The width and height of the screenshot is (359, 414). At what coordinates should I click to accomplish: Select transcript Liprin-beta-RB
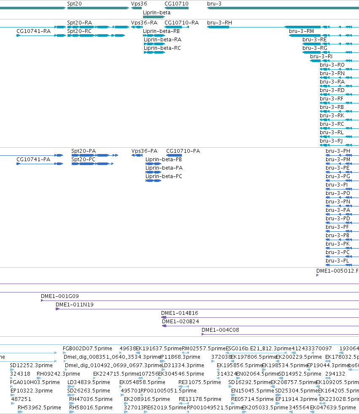[161, 31]
